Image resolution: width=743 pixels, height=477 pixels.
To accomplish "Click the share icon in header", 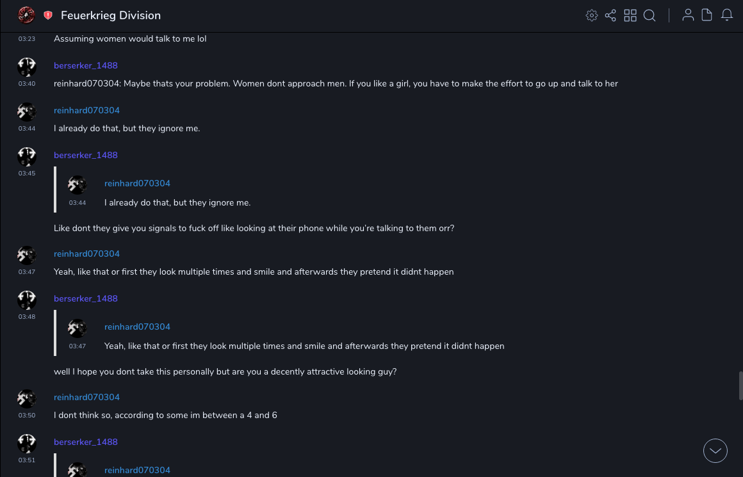I will click(x=610, y=15).
